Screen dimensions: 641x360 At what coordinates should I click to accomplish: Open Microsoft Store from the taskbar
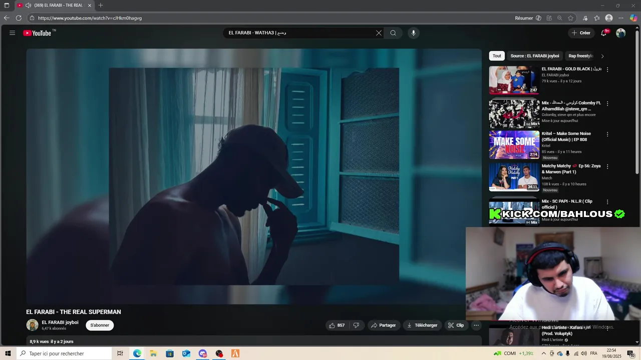170,353
